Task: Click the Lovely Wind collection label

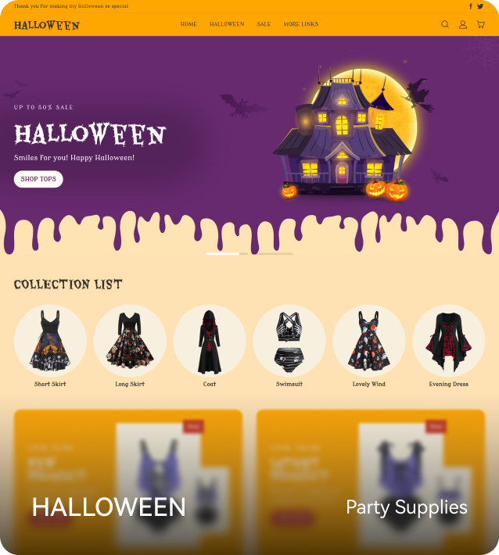Action: 368,384
